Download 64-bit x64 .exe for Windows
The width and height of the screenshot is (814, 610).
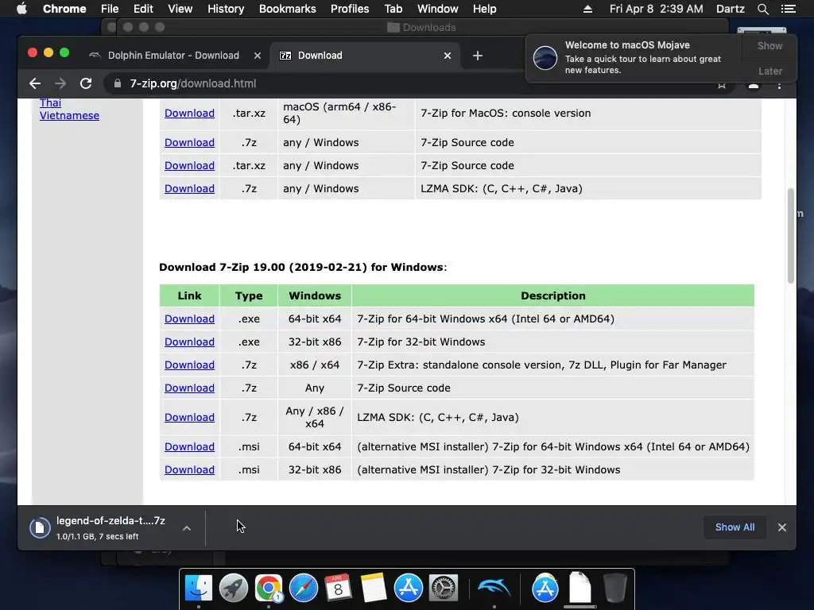pos(189,319)
